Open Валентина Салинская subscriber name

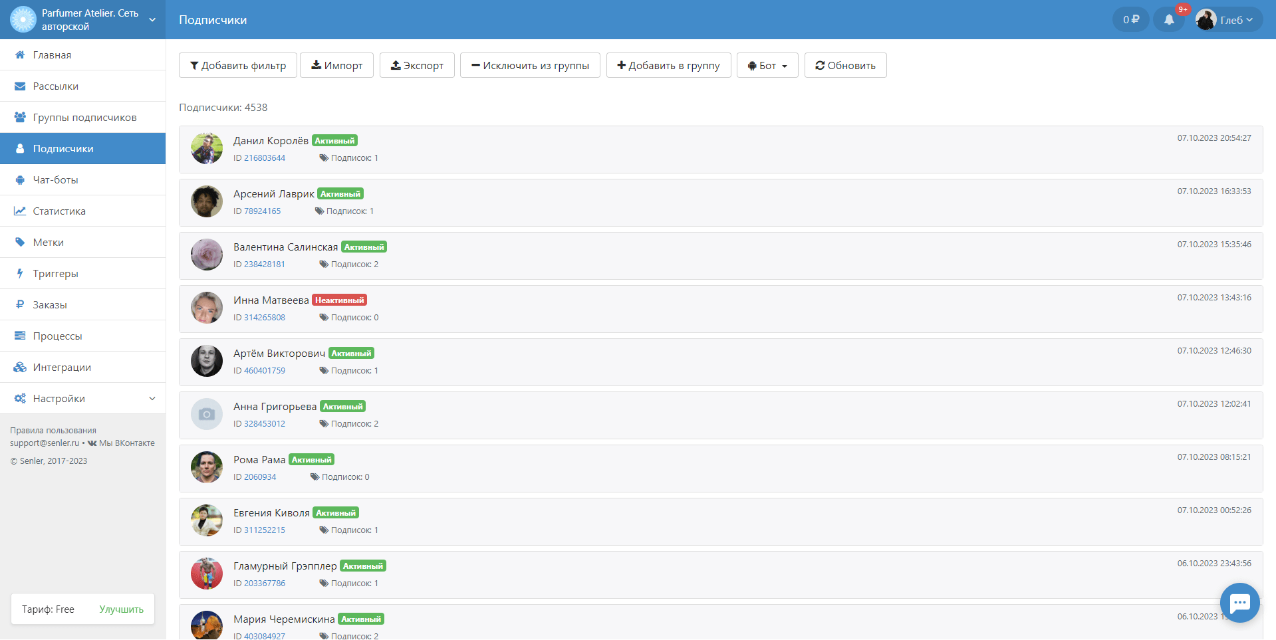click(x=285, y=247)
